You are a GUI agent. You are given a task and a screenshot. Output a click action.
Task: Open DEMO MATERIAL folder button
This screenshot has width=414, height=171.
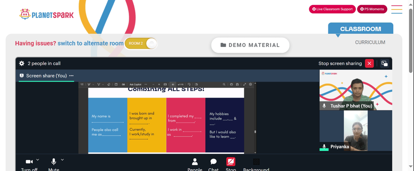[x=250, y=45]
